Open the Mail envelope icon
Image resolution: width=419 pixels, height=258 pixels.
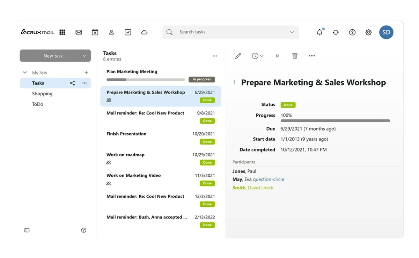[x=79, y=32]
